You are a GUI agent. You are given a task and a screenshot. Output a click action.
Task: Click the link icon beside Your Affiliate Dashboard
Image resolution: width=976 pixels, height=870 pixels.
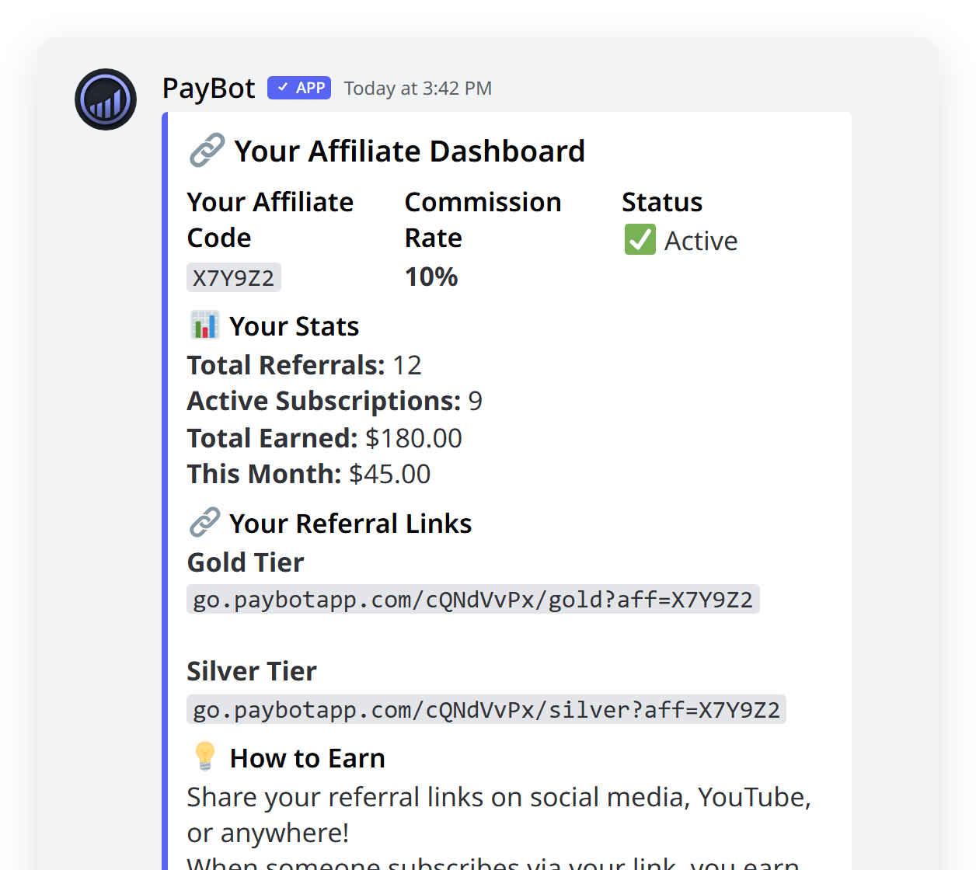click(207, 149)
